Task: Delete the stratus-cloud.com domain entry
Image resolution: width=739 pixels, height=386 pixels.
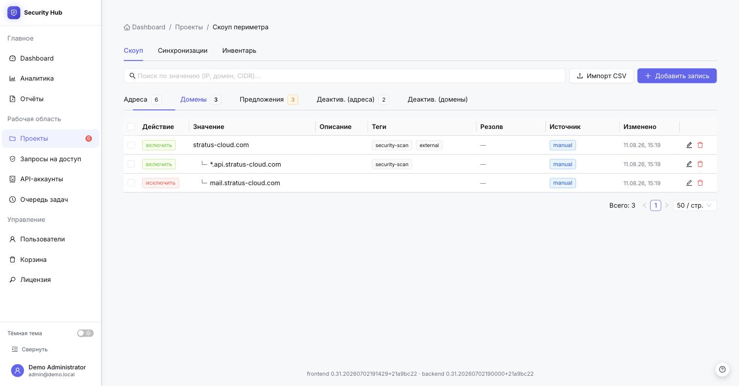Action: (x=700, y=145)
